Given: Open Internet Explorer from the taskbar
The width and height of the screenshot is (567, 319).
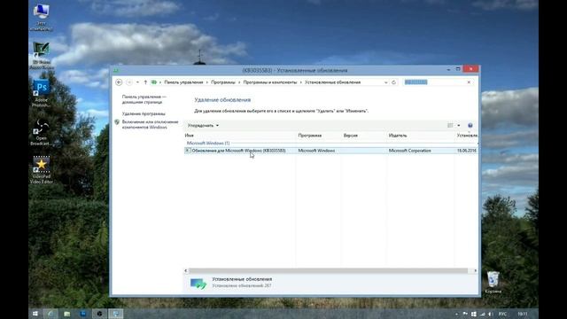Looking at the screenshot, I should pos(50,314).
